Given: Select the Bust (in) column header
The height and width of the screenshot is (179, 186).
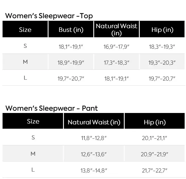Looking at the screenshot, I should (x=71, y=30).
